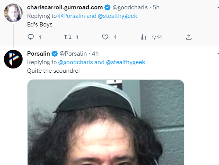The image size is (219, 165).
Task: Open the charlscarroll.gumroad.com display name
Action: pos(65,7)
